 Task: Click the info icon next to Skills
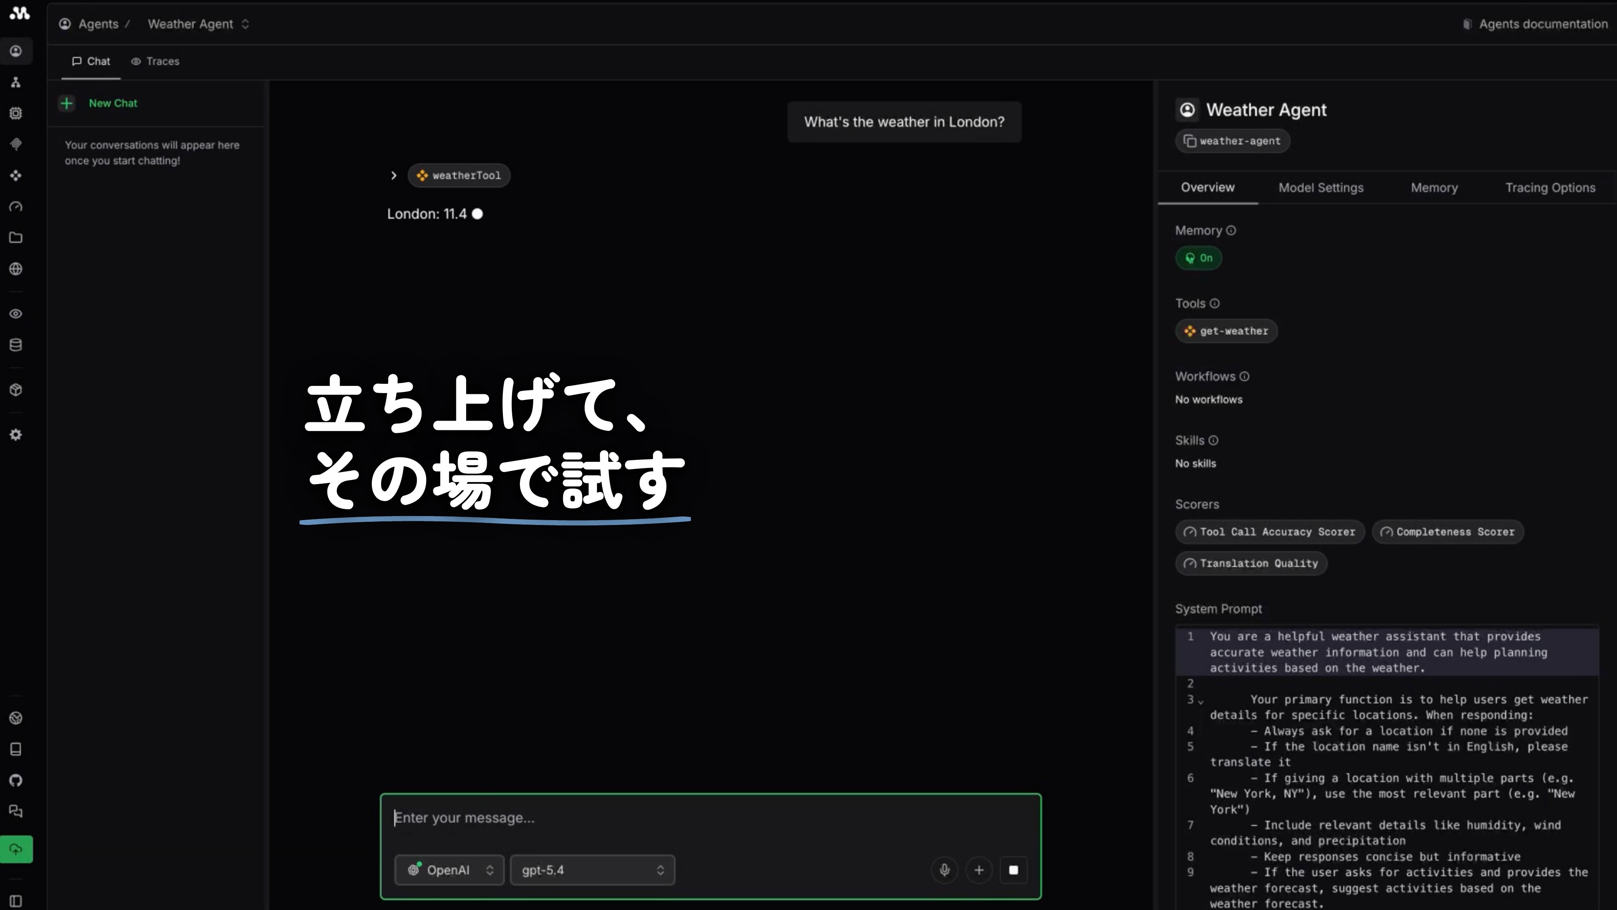coord(1214,440)
